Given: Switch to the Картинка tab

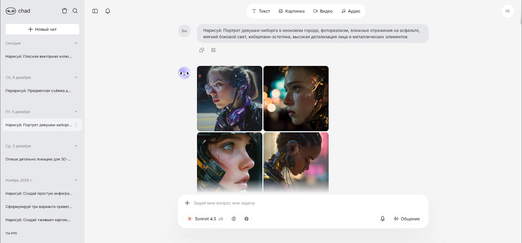Looking at the screenshot, I should (291, 11).
